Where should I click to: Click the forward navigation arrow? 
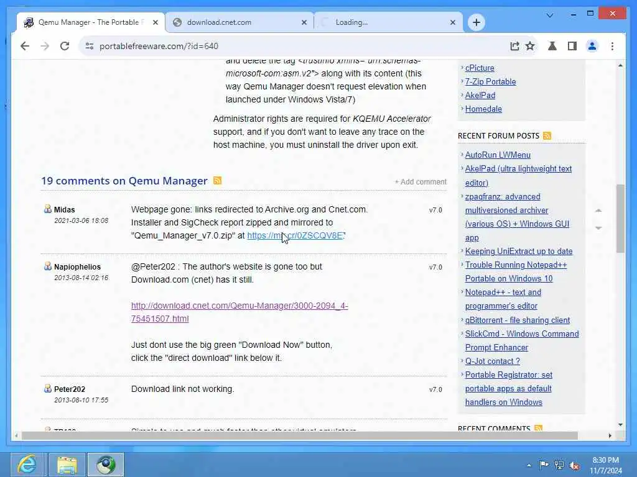point(45,46)
